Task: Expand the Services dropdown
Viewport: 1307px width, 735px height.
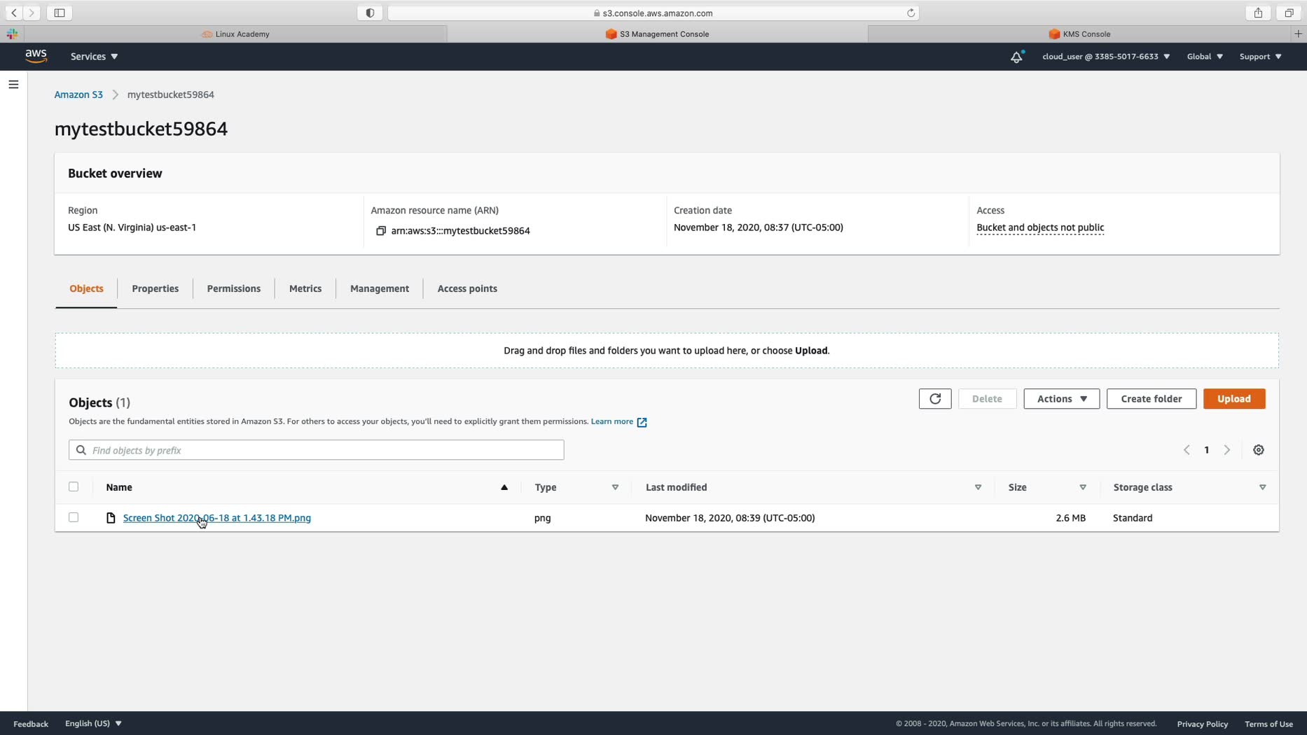Action: [94, 57]
